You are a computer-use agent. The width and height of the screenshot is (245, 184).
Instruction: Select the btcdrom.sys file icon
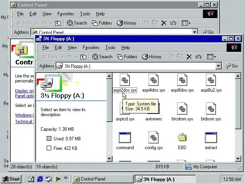[x=182, y=108]
